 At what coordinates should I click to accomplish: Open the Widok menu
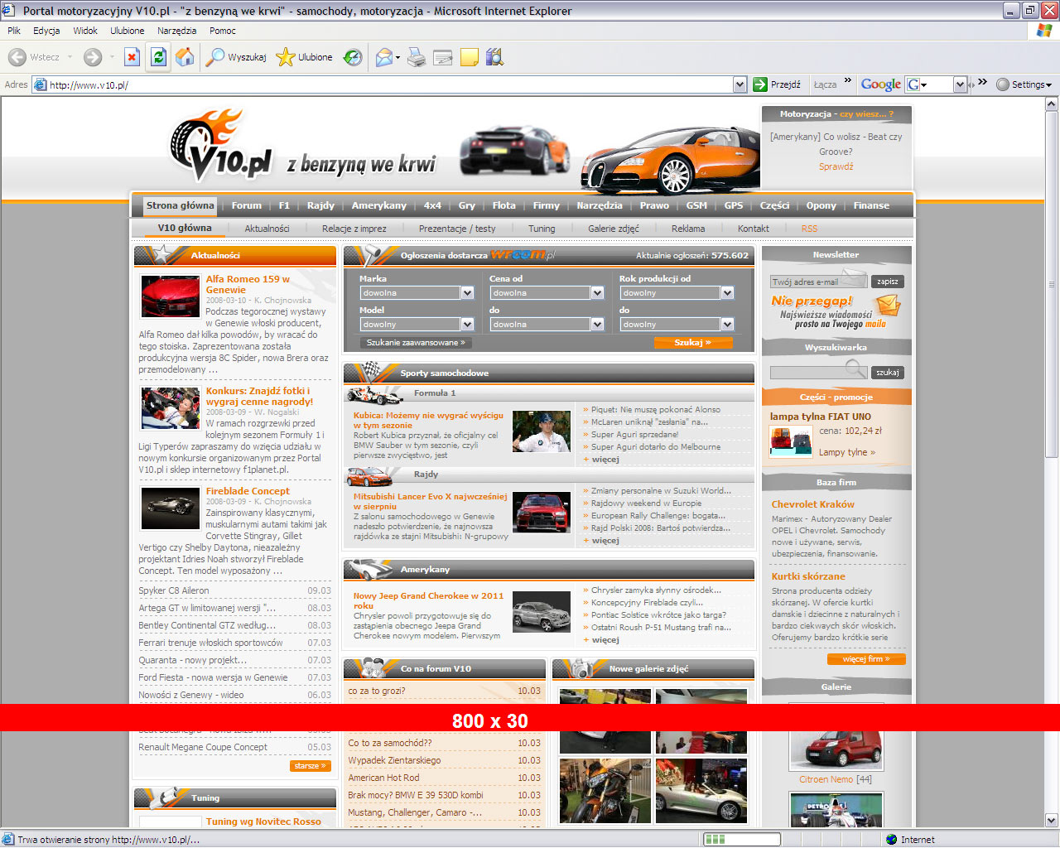85,31
